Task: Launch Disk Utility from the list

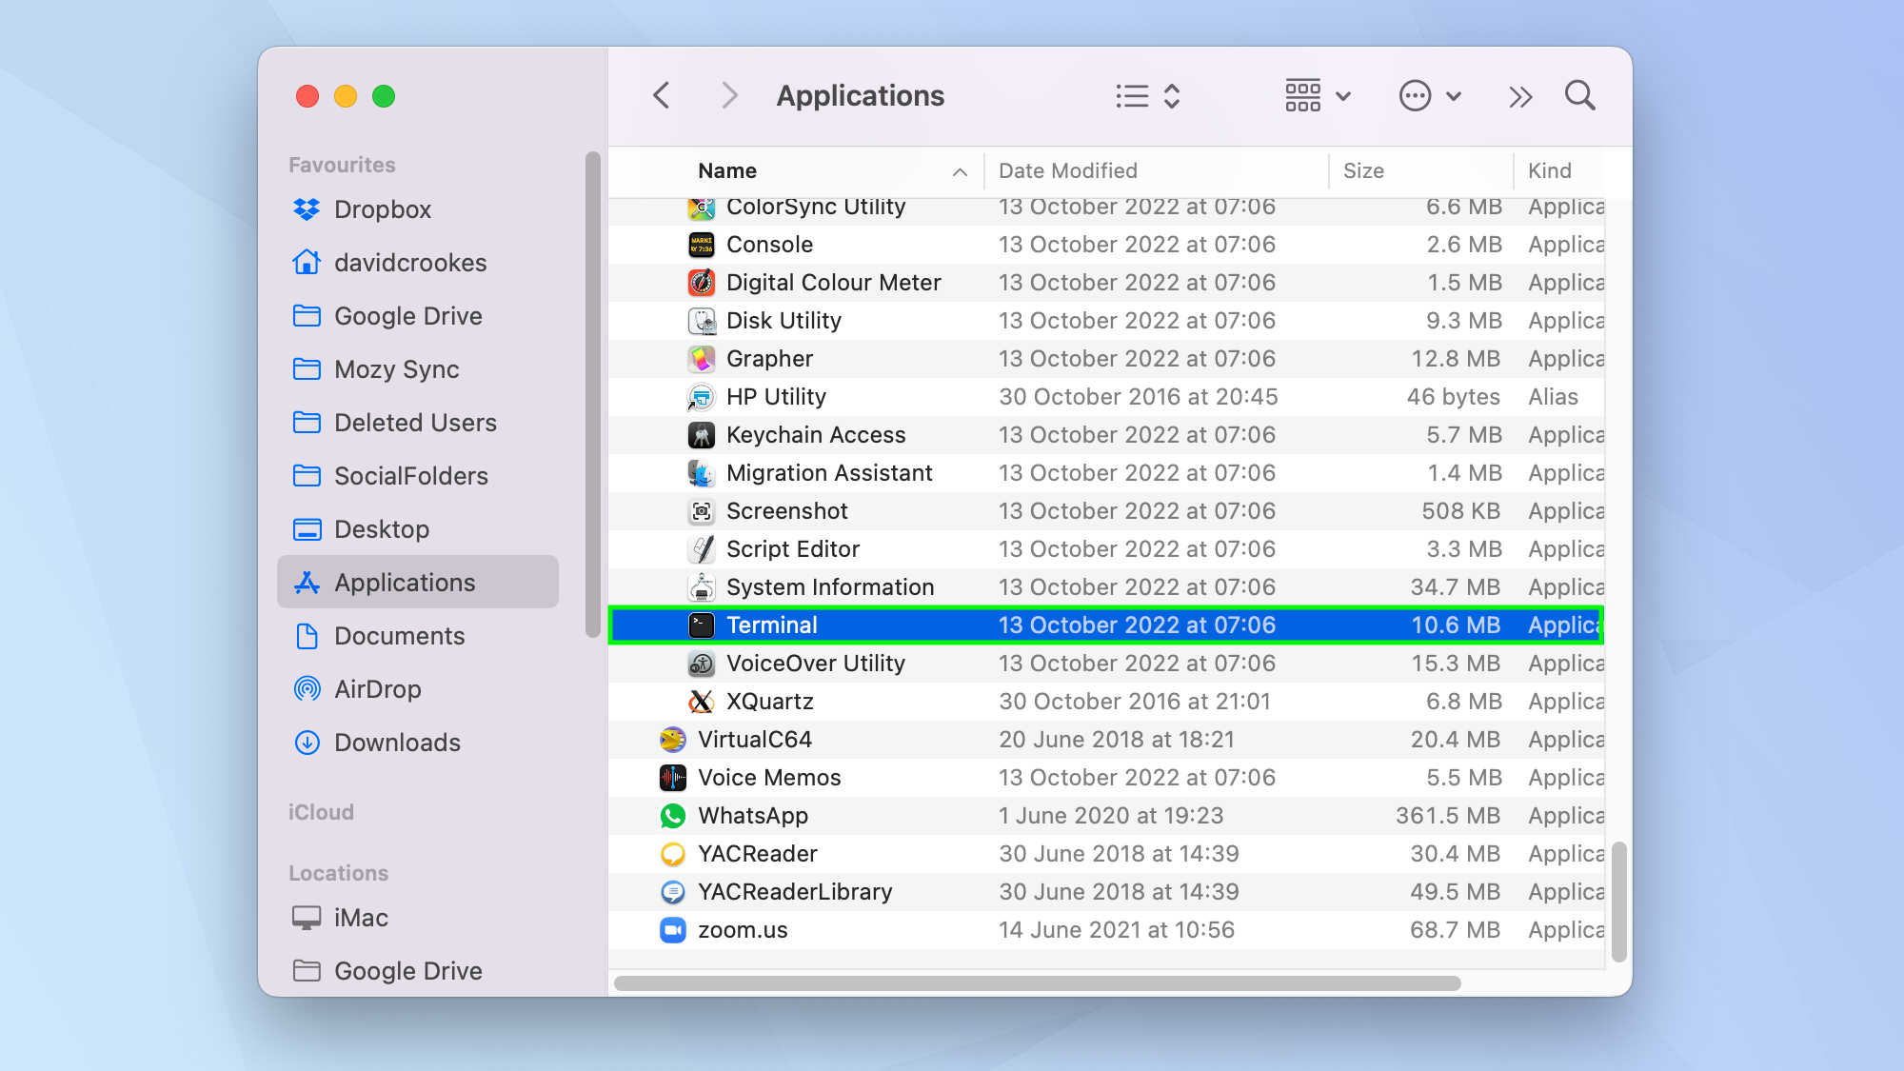Action: 782,321
